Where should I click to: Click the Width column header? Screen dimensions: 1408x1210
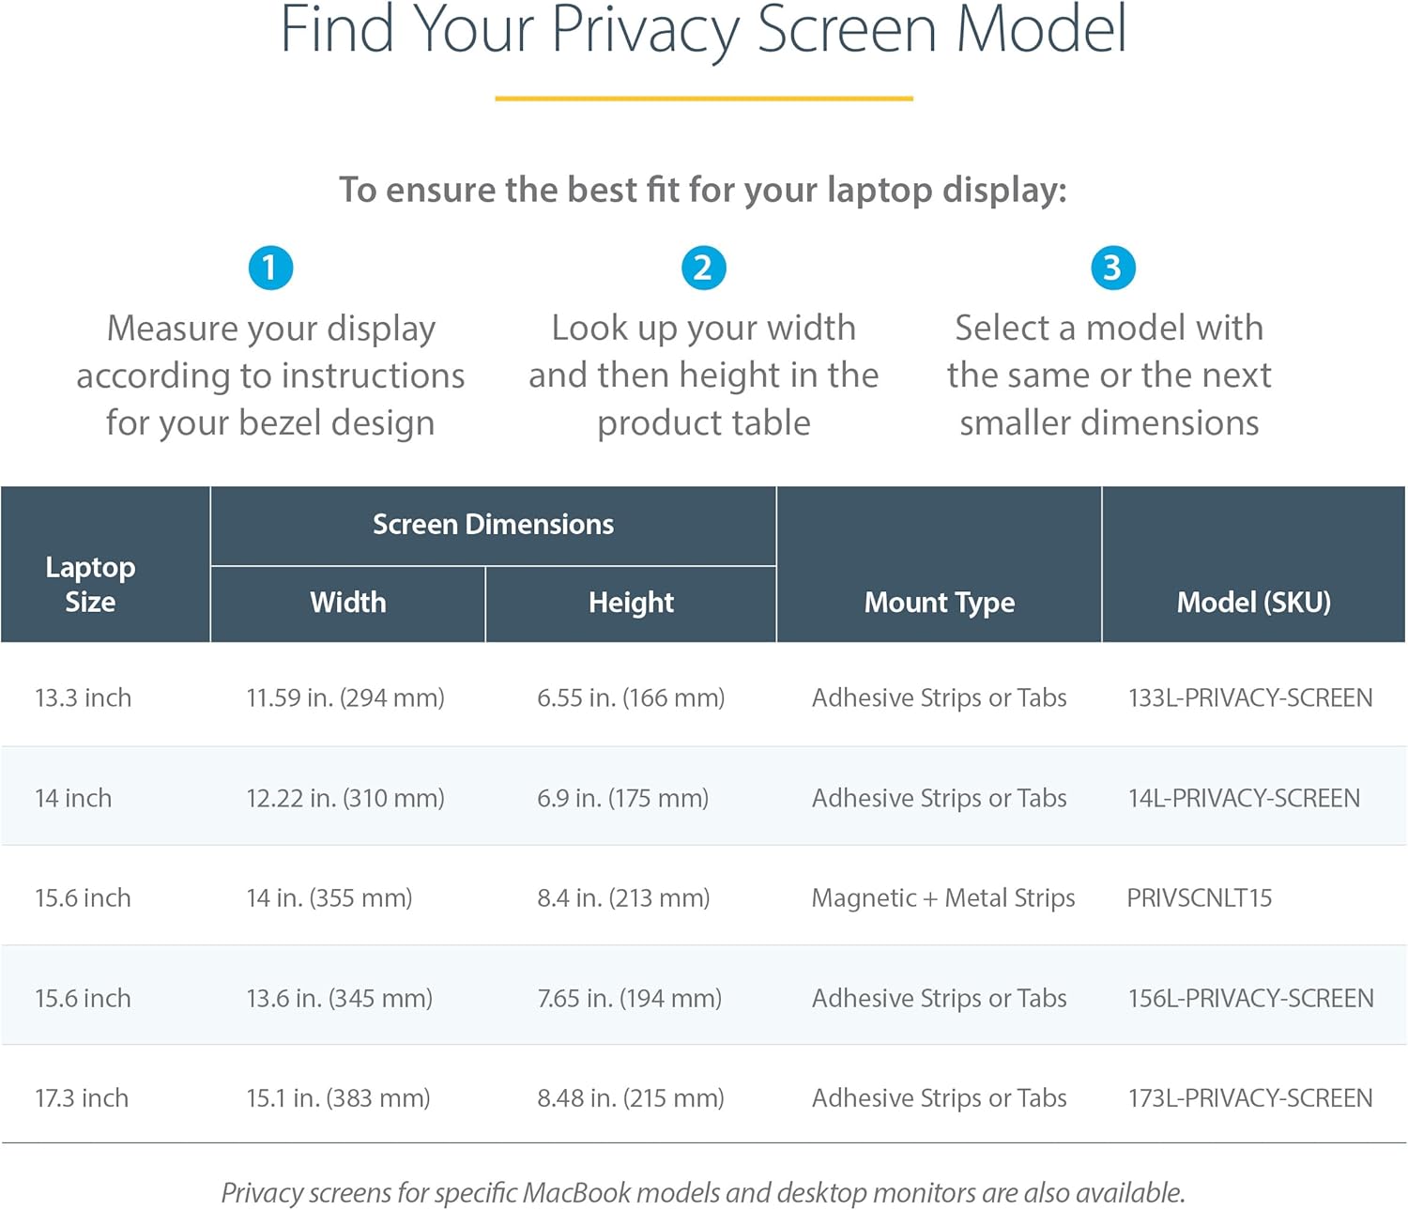point(347,603)
